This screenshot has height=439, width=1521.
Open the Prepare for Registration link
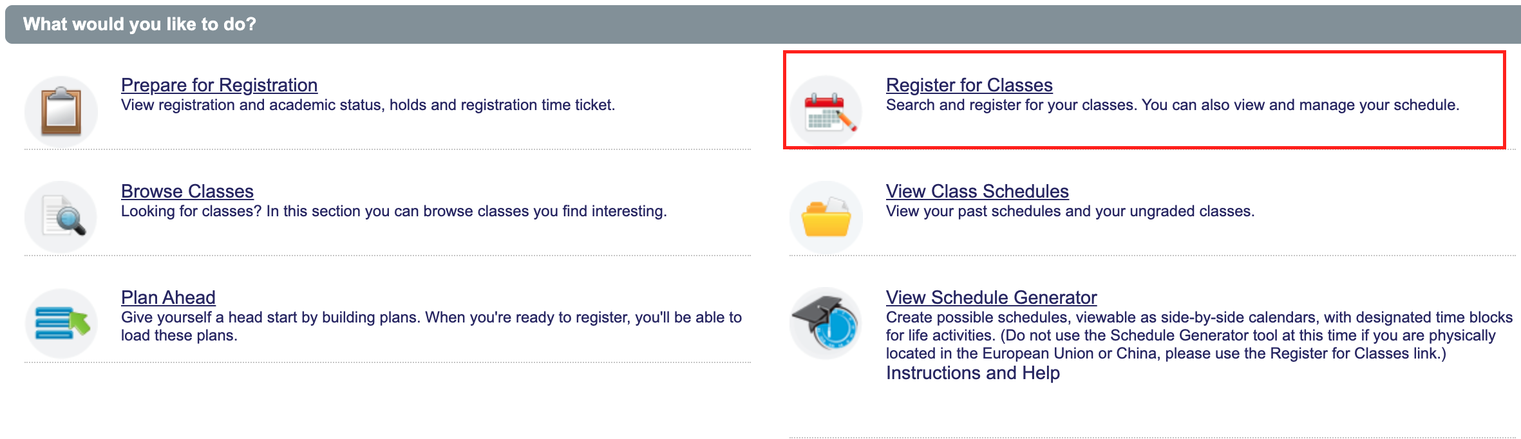point(219,85)
